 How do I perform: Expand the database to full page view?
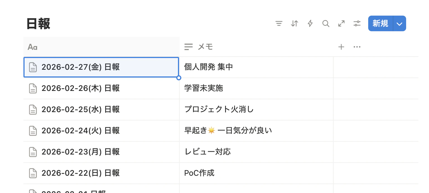click(x=341, y=23)
